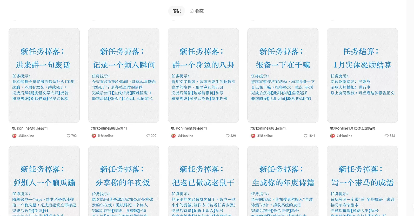The width and height of the screenshot is (414, 216).
Task: Click title 地球online随机任务*1 under 进来讲一句废话 card
Action: [x=30, y=128]
